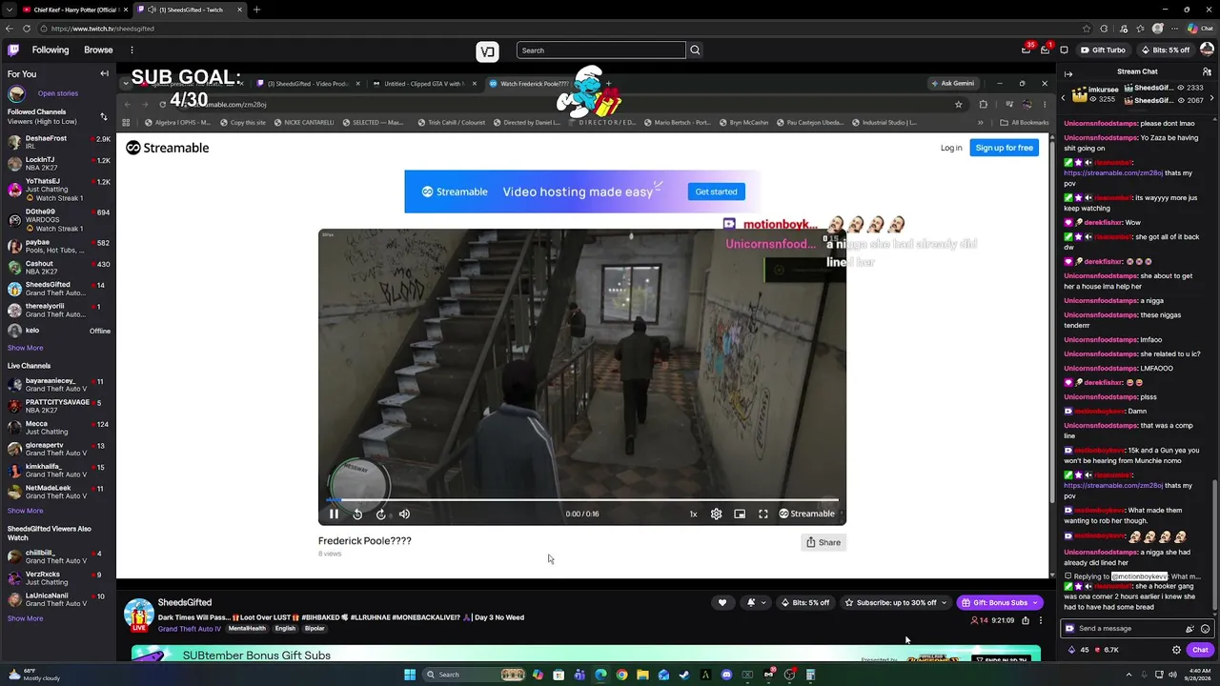Viewport: 1220px width, 686px height.
Task: Mute the Streamable video volume
Action: 404,514
